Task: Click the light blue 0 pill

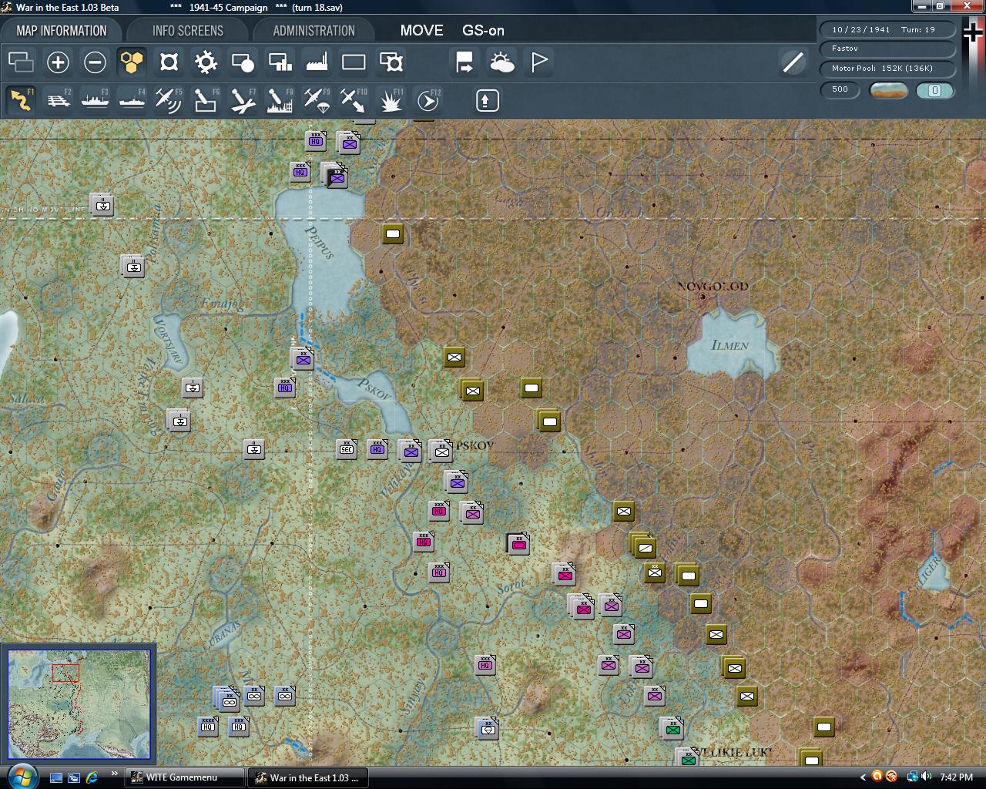Action: coord(935,90)
